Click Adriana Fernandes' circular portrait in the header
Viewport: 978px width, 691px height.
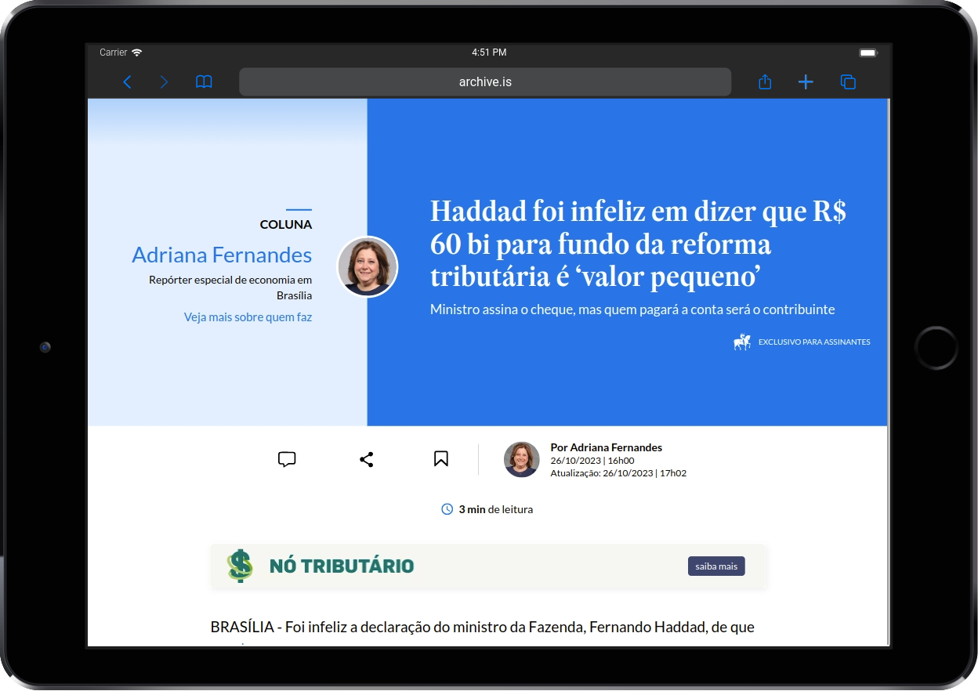367,266
